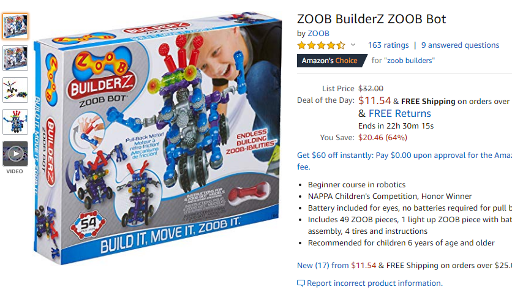Select the first product thumbnail image
This screenshot has width=512, height=292.
tap(15, 26)
